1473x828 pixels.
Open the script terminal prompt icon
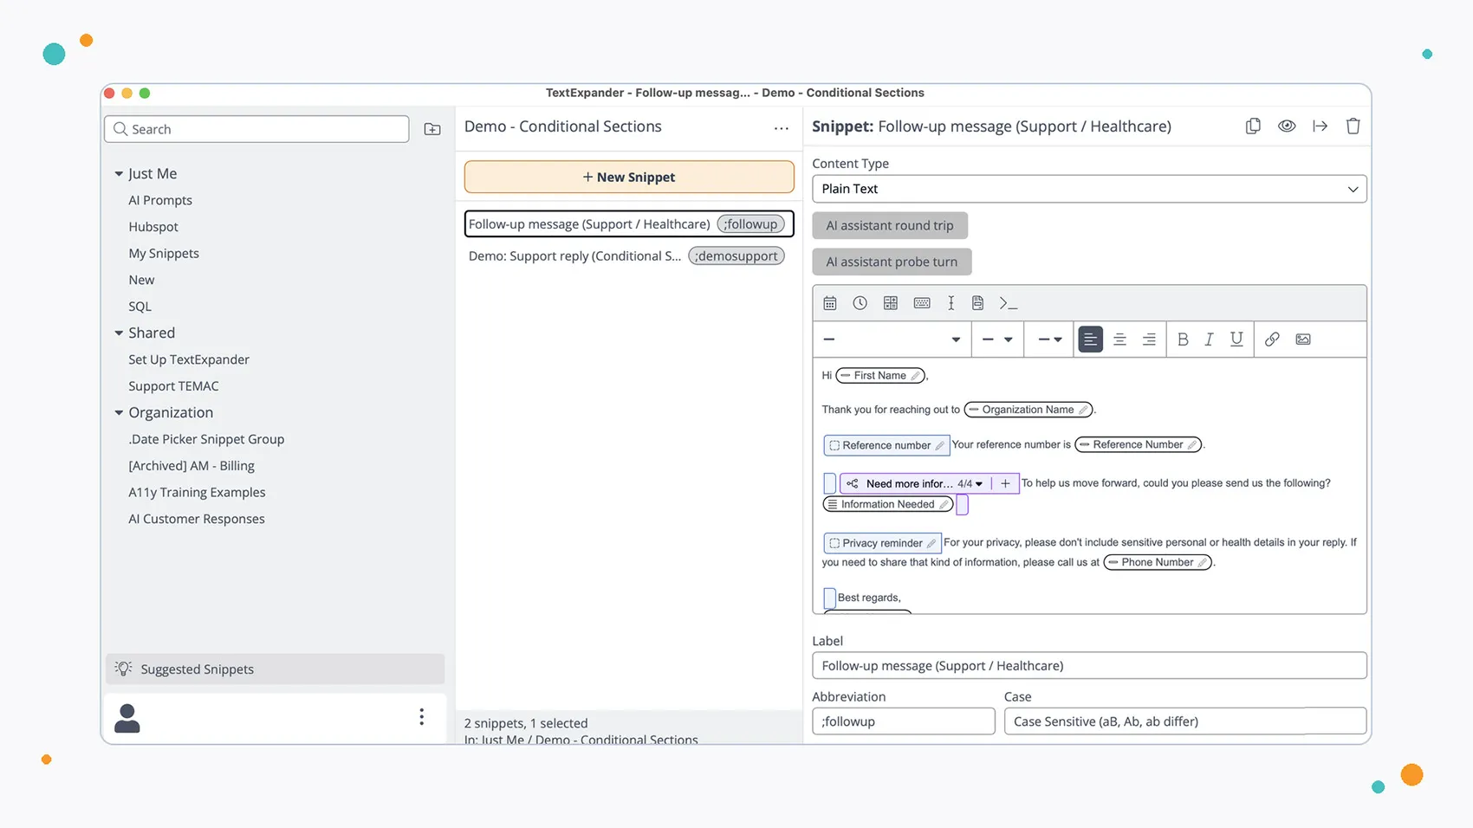tap(1008, 303)
